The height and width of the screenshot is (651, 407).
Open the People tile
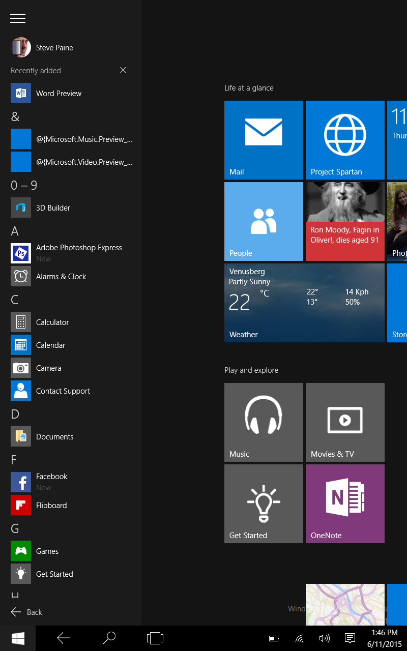[264, 221]
